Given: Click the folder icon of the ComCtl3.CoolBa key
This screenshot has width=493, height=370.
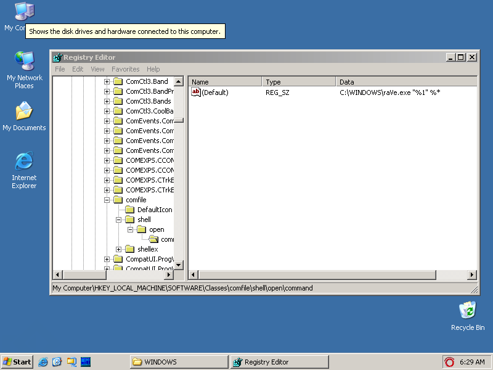Looking at the screenshot, I should (x=118, y=111).
